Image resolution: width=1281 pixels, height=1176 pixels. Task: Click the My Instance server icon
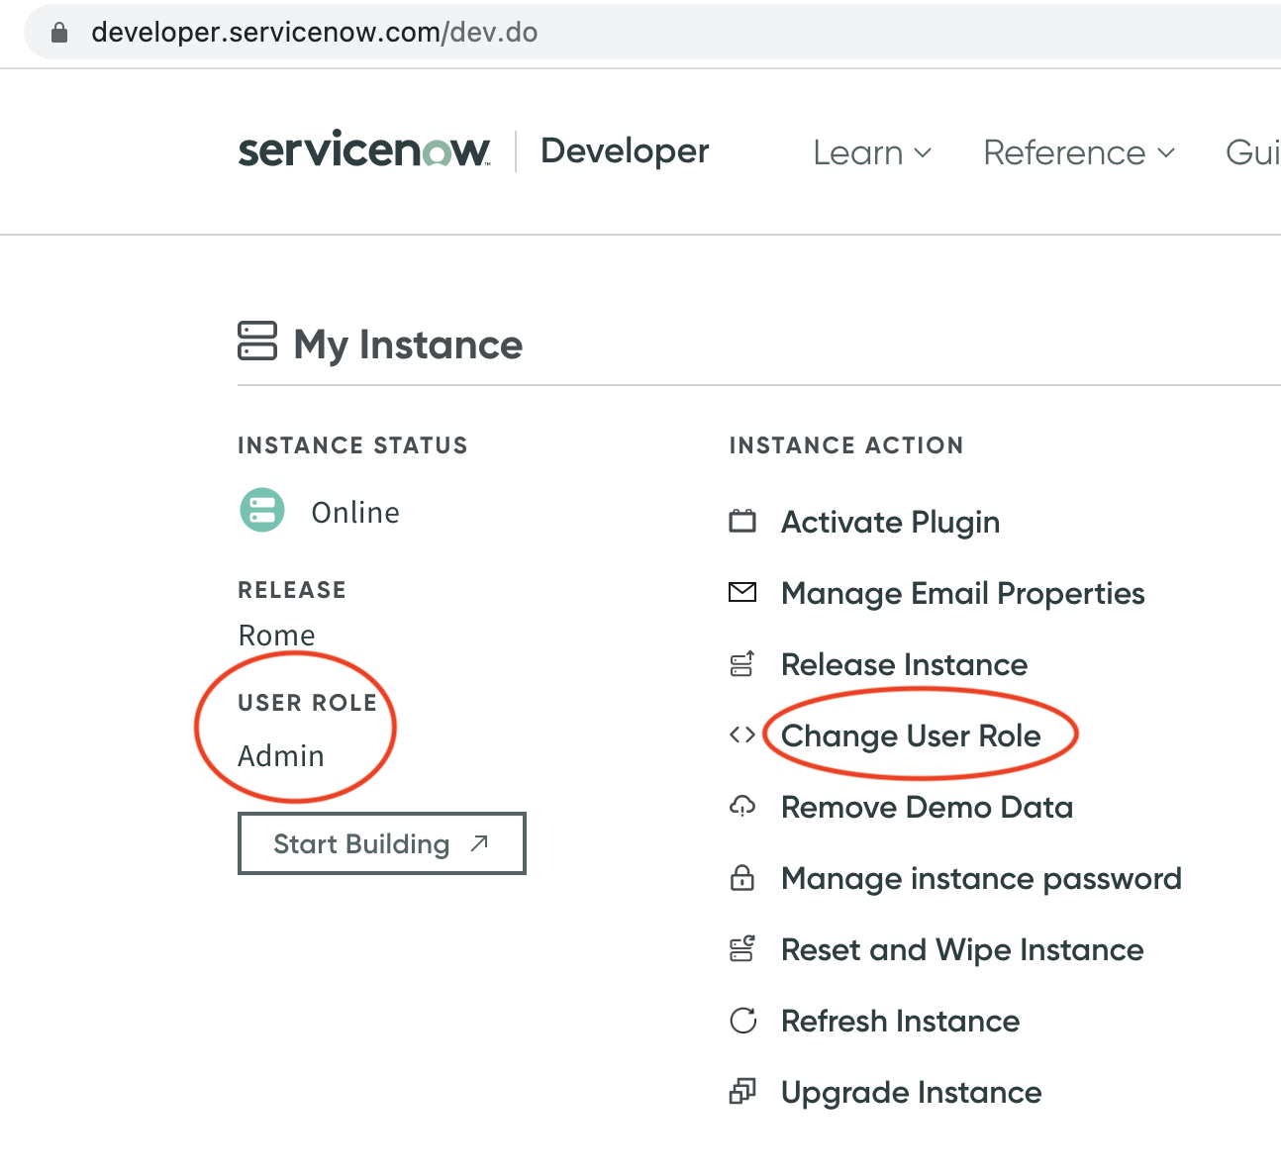click(x=257, y=341)
